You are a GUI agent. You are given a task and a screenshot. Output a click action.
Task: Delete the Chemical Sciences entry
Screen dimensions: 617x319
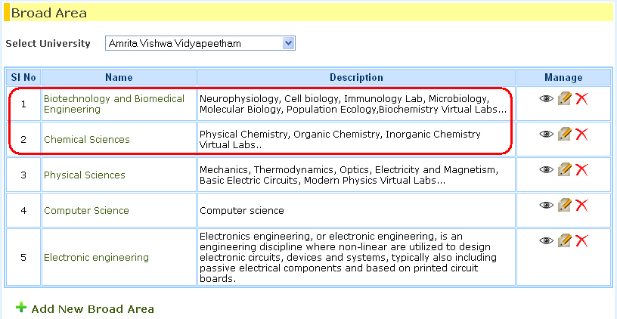581,134
